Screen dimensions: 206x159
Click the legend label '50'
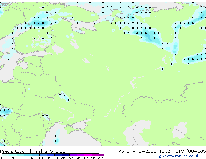click(100, 158)
